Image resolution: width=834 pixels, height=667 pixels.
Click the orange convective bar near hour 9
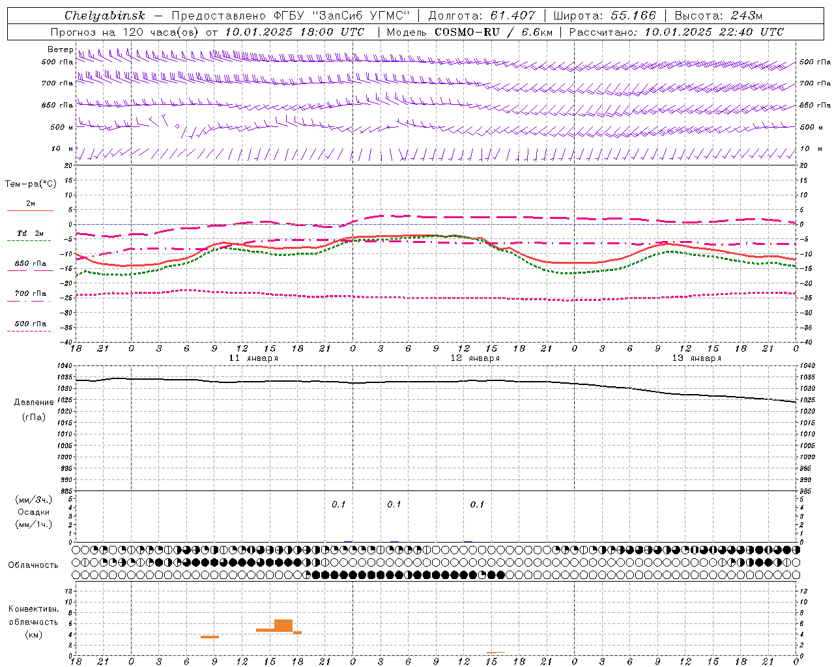point(210,637)
